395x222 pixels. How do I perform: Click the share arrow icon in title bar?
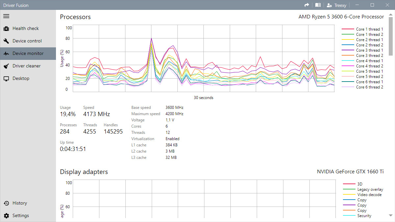[307, 5]
